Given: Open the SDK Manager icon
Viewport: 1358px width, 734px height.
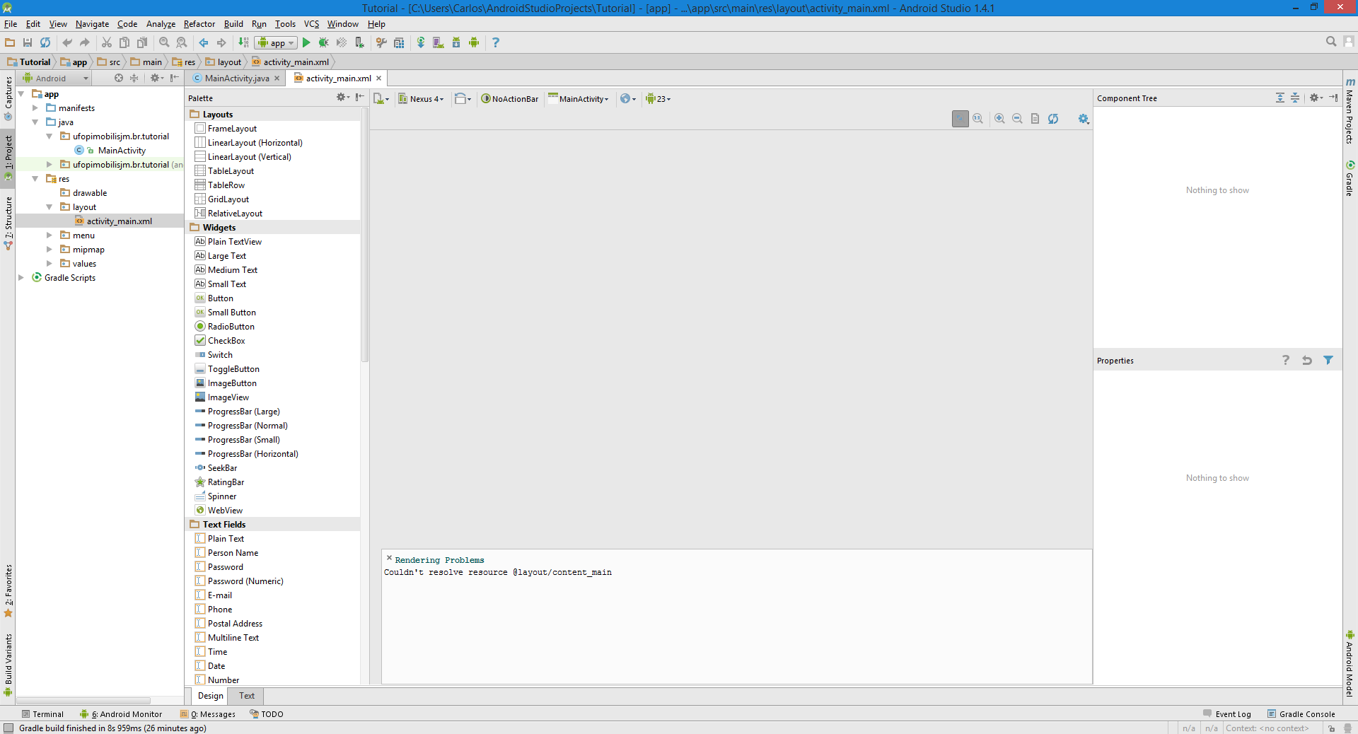Looking at the screenshot, I should pos(456,42).
